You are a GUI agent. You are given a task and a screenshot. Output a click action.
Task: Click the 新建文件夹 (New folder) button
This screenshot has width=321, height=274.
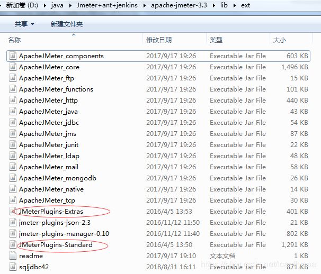[67, 24]
